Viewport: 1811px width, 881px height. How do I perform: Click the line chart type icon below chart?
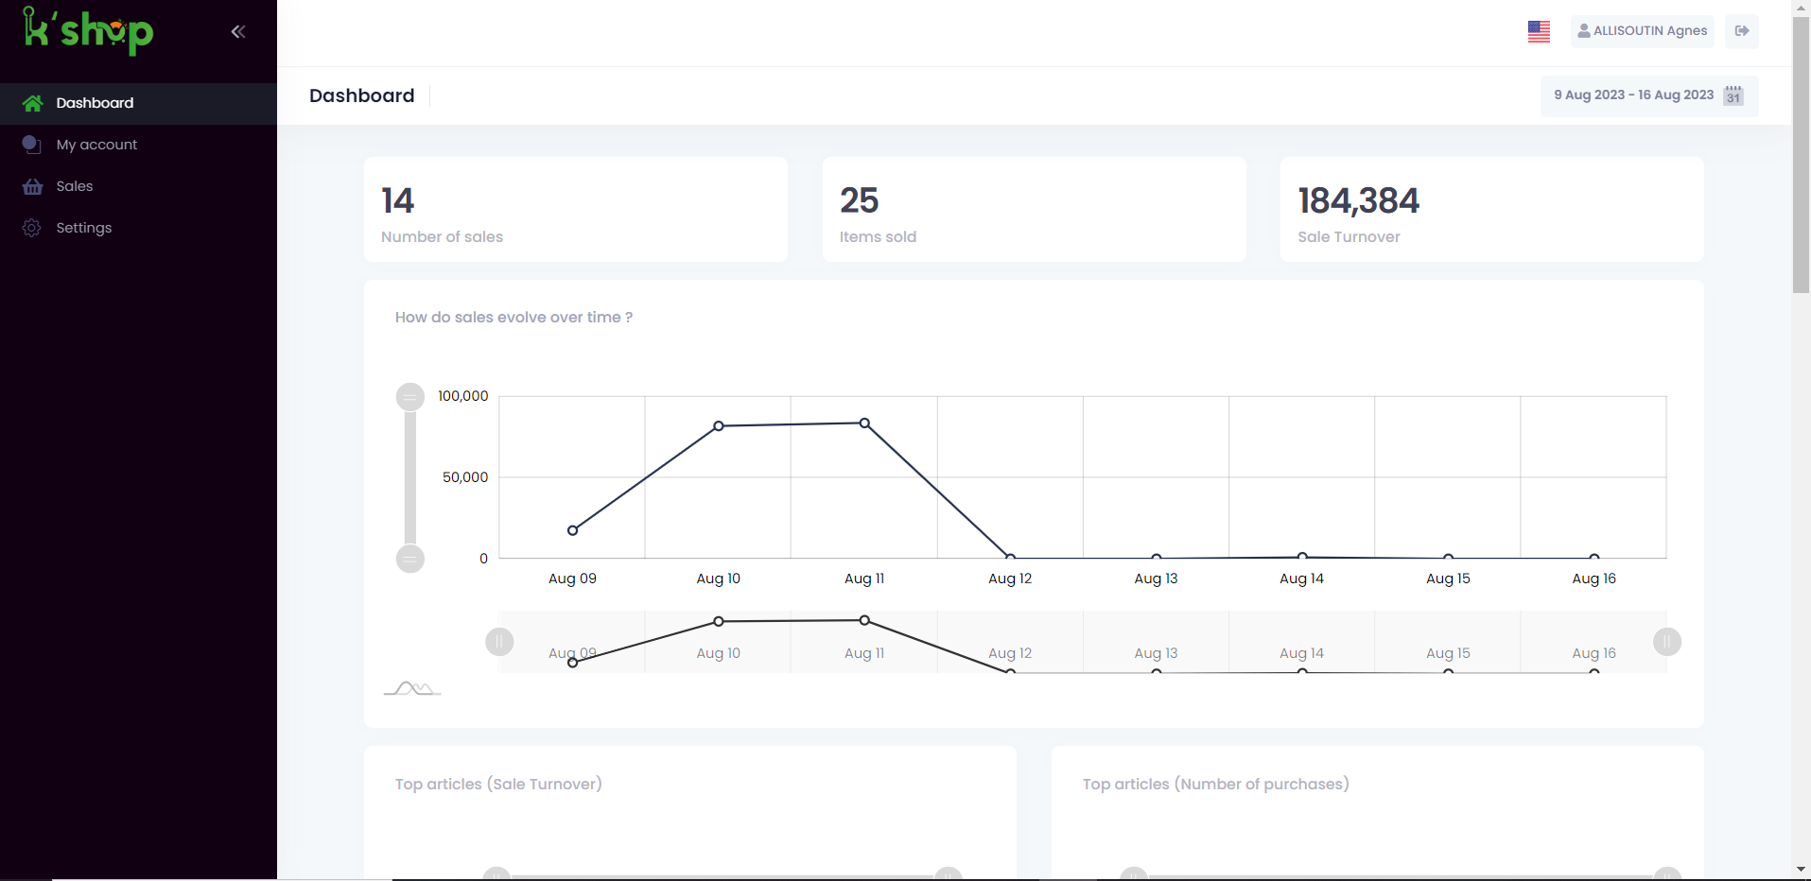[412, 688]
